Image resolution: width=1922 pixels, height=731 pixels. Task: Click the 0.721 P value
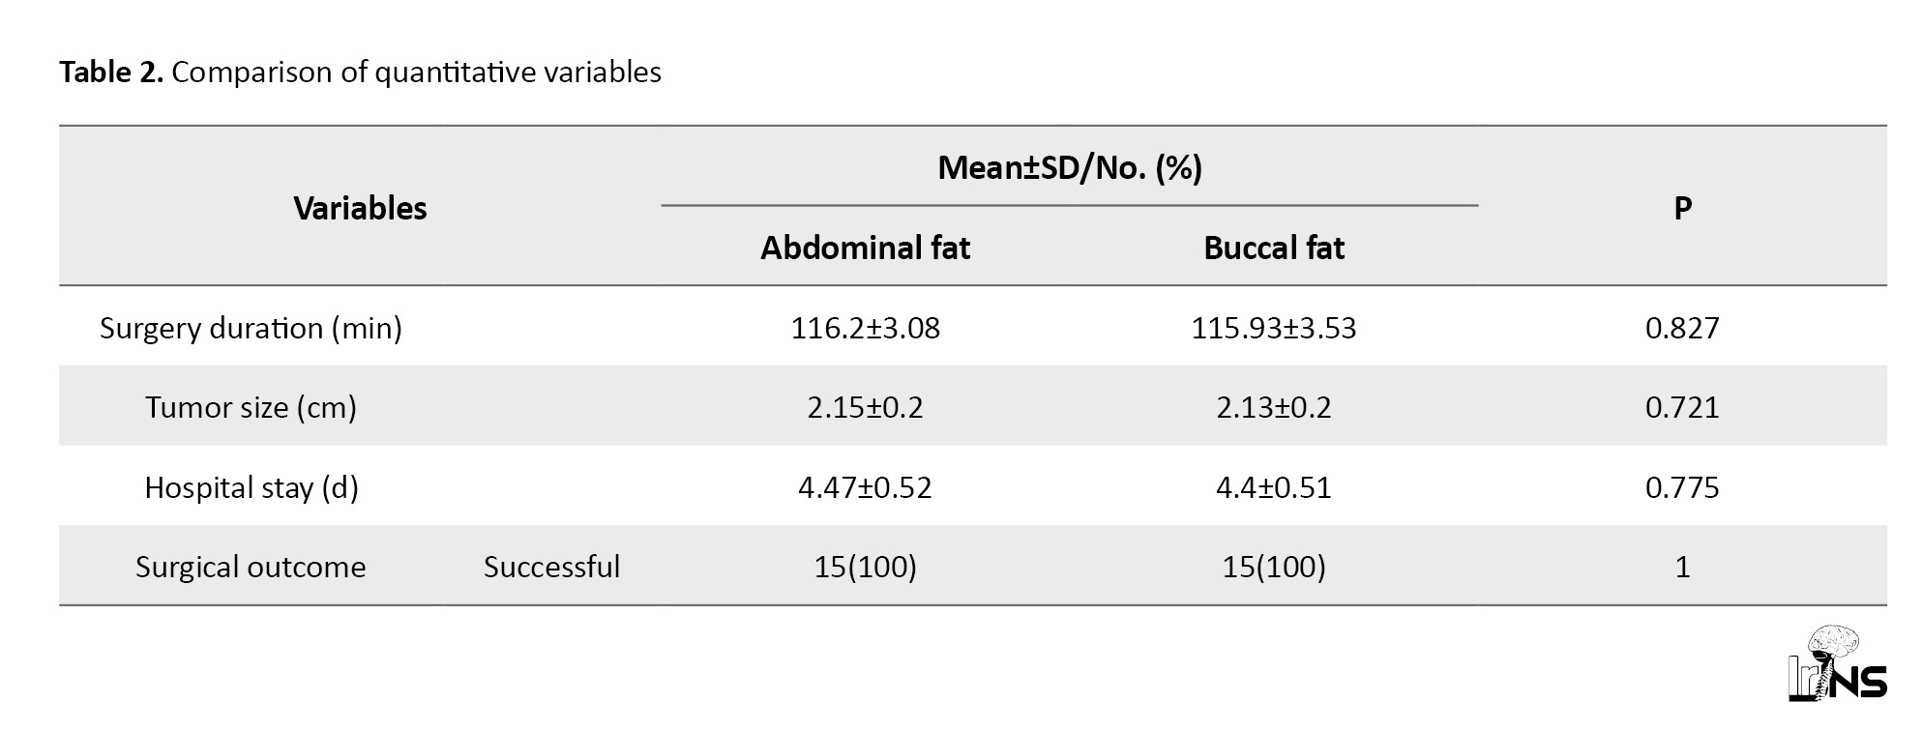(1682, 407)
